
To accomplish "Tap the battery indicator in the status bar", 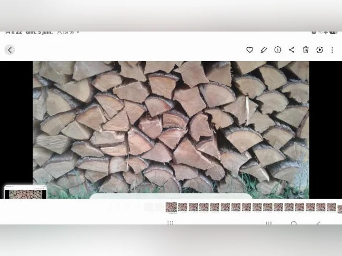I will (x=333, y=33).
